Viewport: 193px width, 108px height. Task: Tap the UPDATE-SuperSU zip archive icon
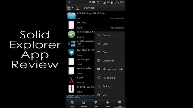[x=71, y=89]
